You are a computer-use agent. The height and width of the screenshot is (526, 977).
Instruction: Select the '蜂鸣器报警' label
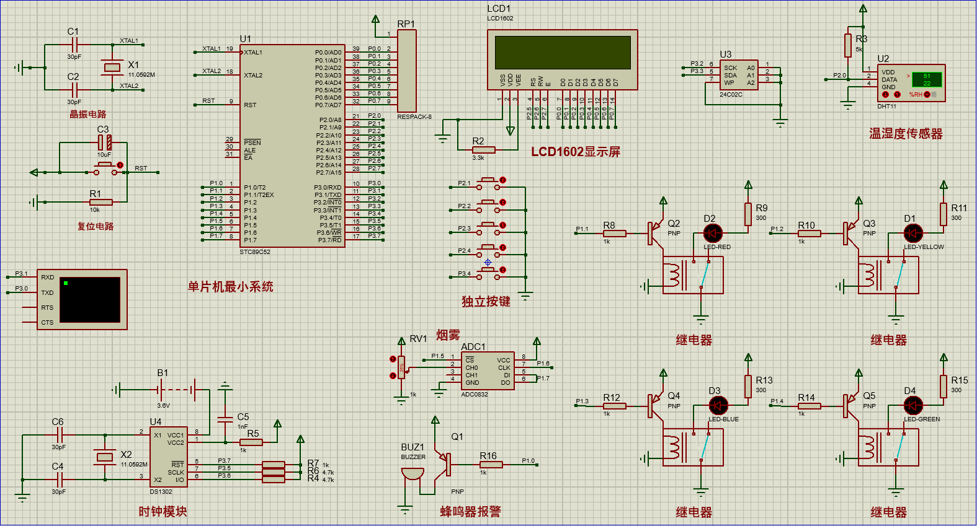click(470, 511)
